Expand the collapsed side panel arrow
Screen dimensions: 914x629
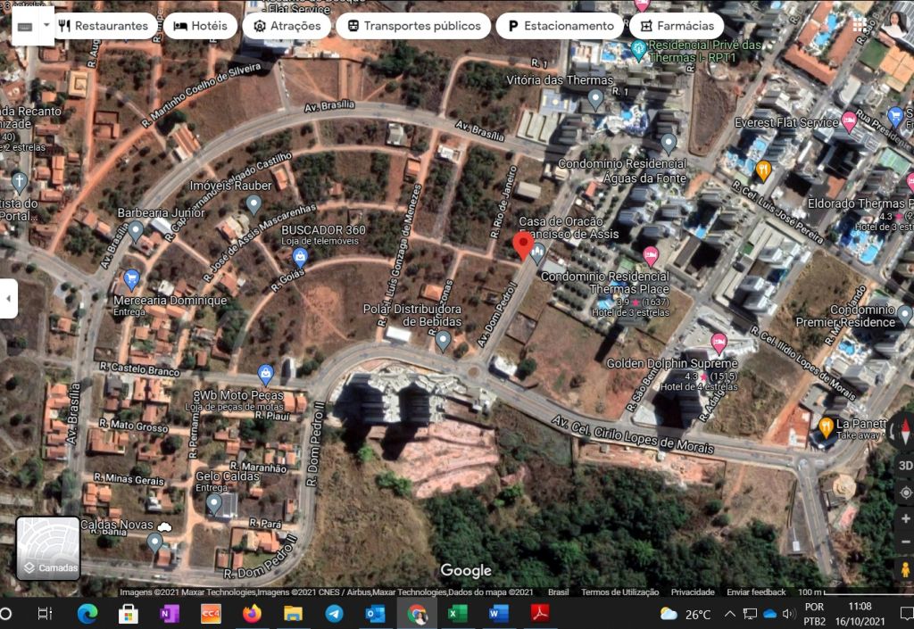(8, 298)
